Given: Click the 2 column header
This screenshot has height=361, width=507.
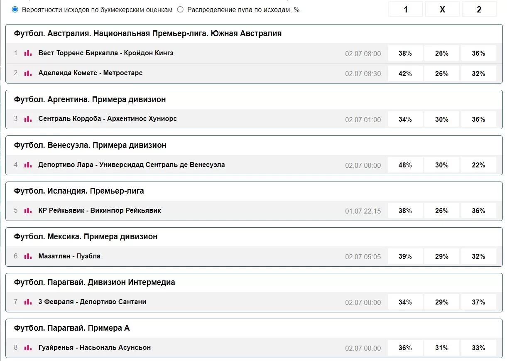Looking at the screenshot, I should click(x=478, y=9).
